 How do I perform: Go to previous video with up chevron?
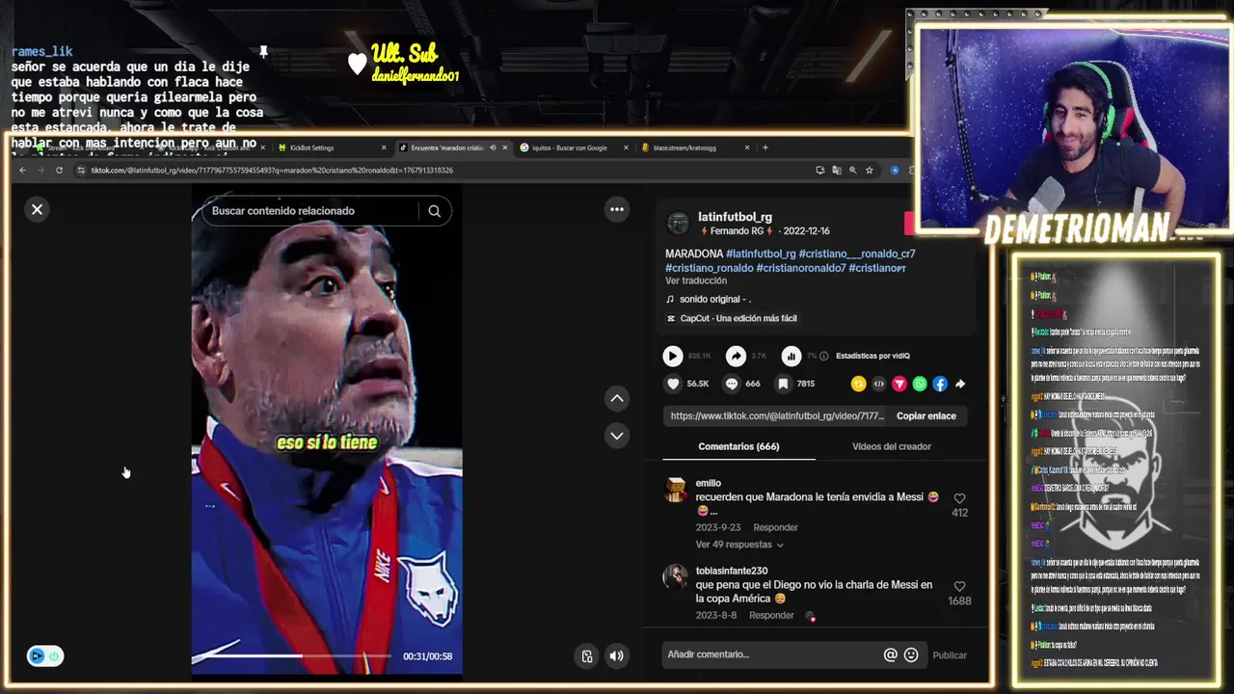617,398
